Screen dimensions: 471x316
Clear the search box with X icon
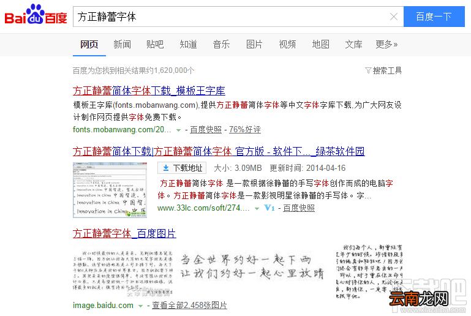393,17
